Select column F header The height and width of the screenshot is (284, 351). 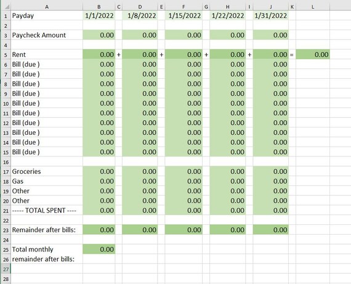[184, 7]
